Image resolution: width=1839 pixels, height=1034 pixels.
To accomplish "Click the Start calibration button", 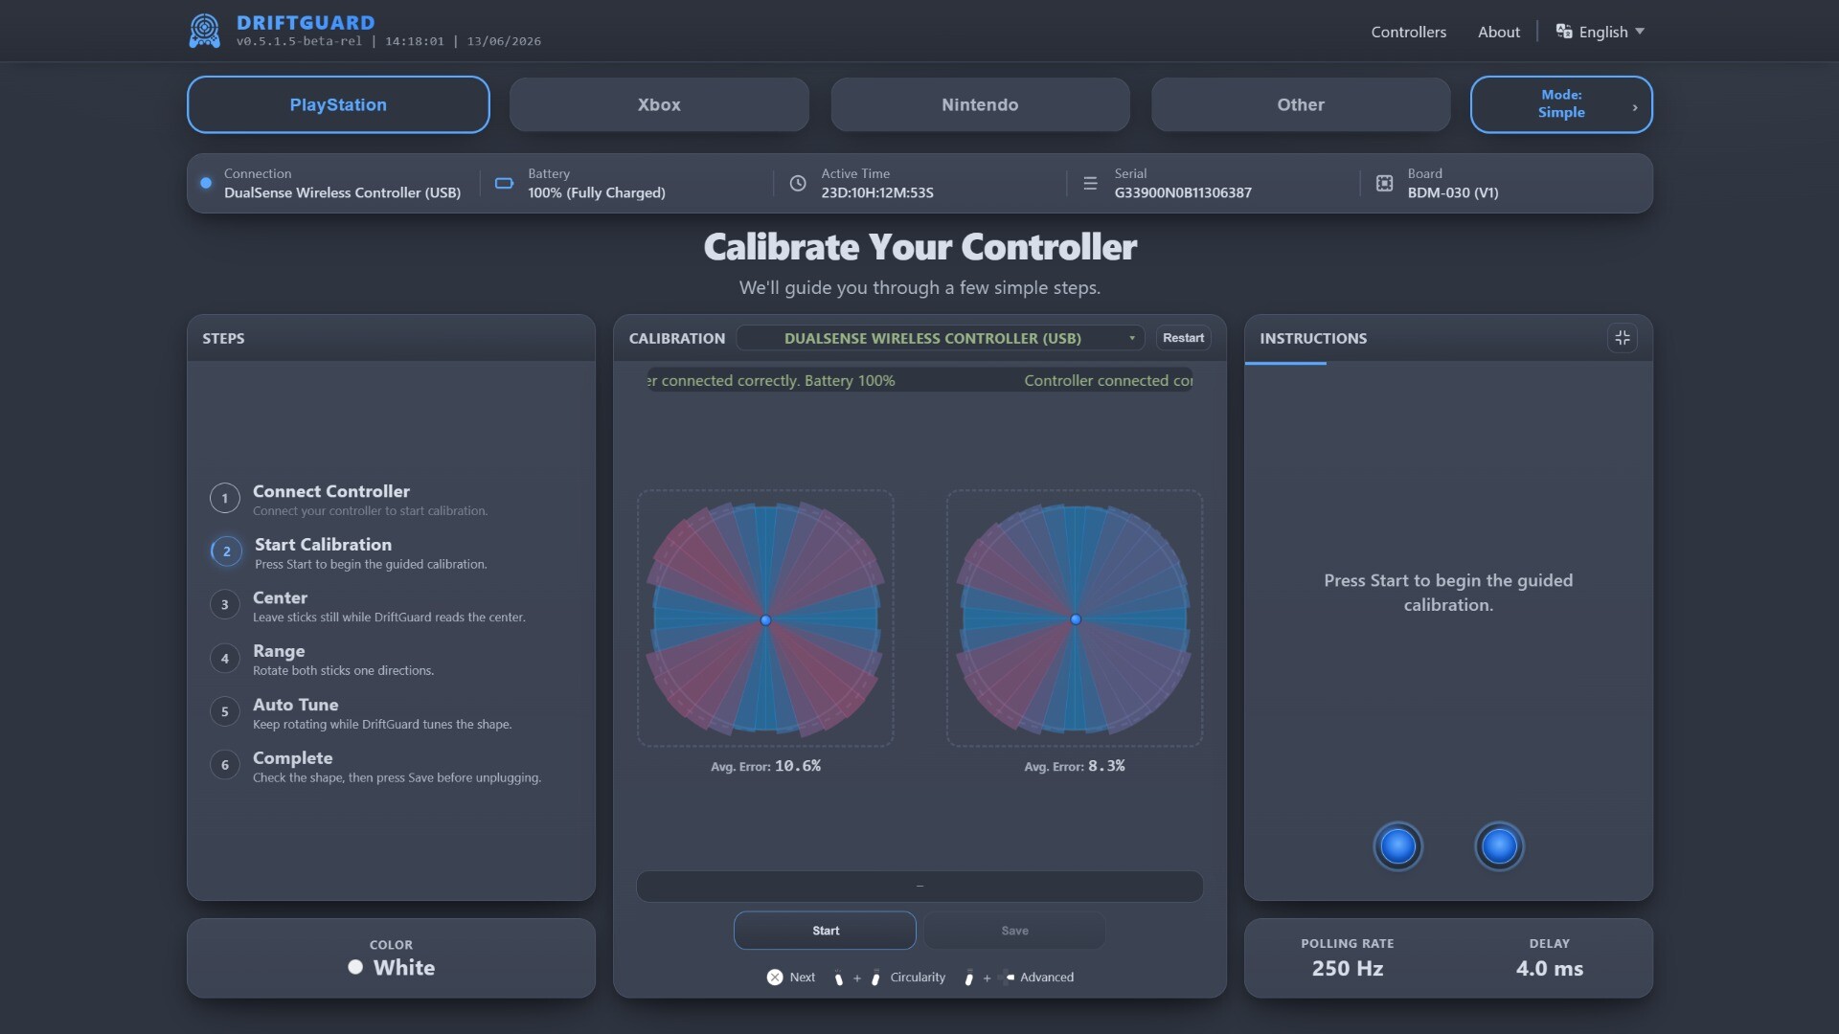I will (825, 931).
